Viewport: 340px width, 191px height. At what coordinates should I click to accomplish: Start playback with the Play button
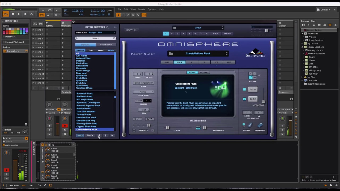pos(19,14)
